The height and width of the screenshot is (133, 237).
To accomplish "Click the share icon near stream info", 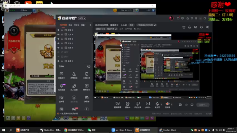I will click(x=207, y=27).
